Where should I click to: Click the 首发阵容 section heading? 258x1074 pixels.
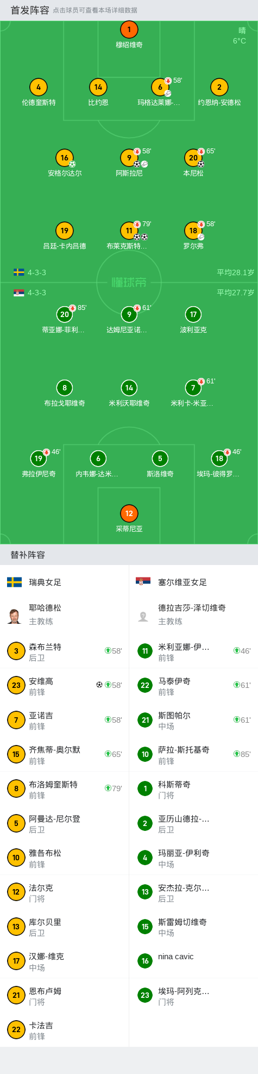pos(30,10)
